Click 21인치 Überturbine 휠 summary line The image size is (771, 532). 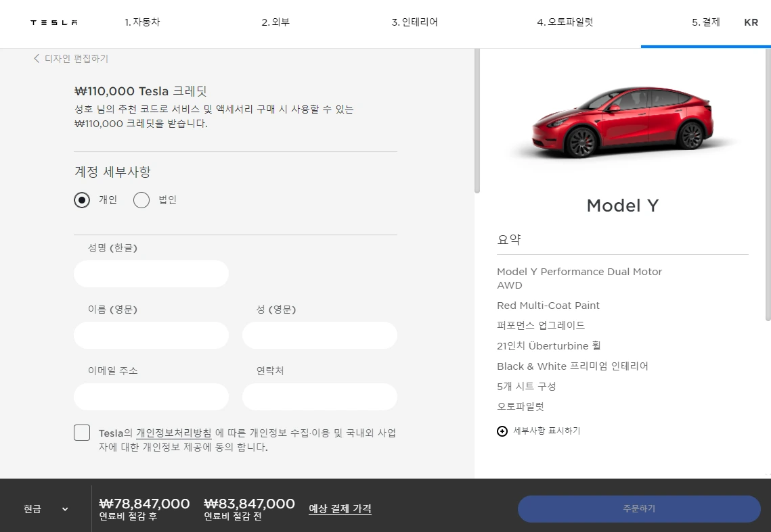tap(549, 346)
